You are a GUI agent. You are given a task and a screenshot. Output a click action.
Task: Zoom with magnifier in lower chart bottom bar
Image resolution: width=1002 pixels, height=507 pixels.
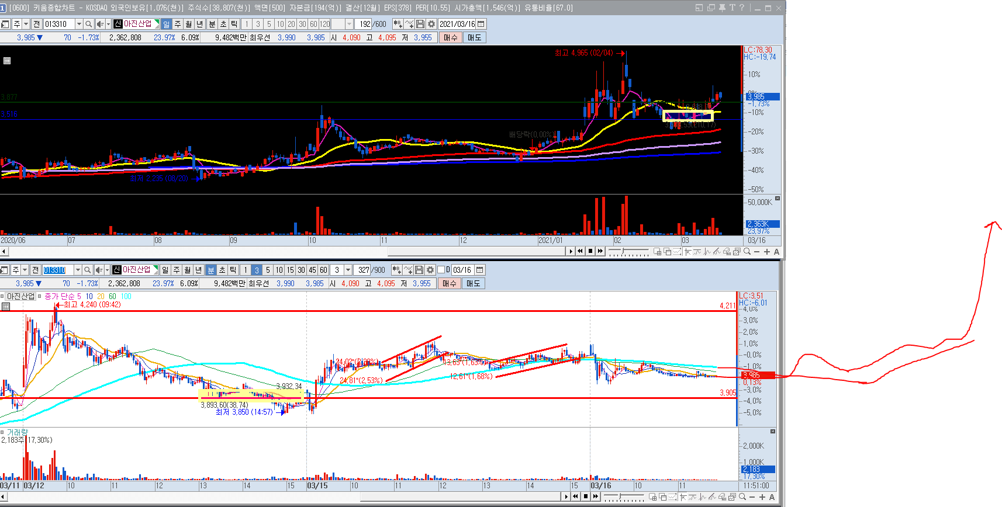click(742, 497)
